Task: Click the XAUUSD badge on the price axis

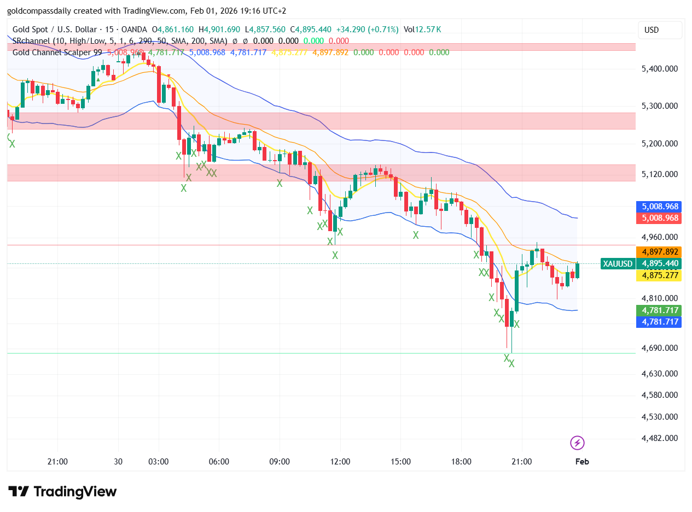Action: pyautogui.click(x=618, y=263)
